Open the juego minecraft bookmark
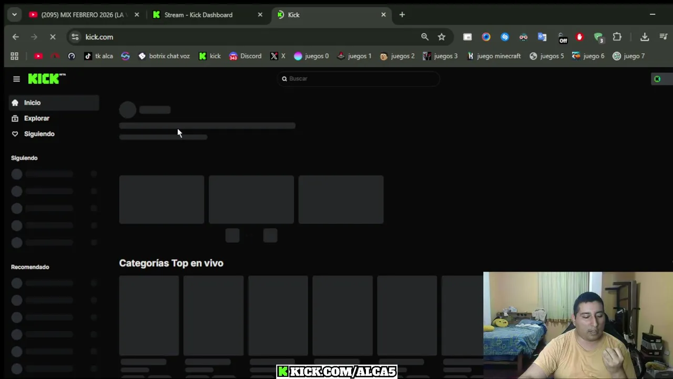 click(494, 56)
